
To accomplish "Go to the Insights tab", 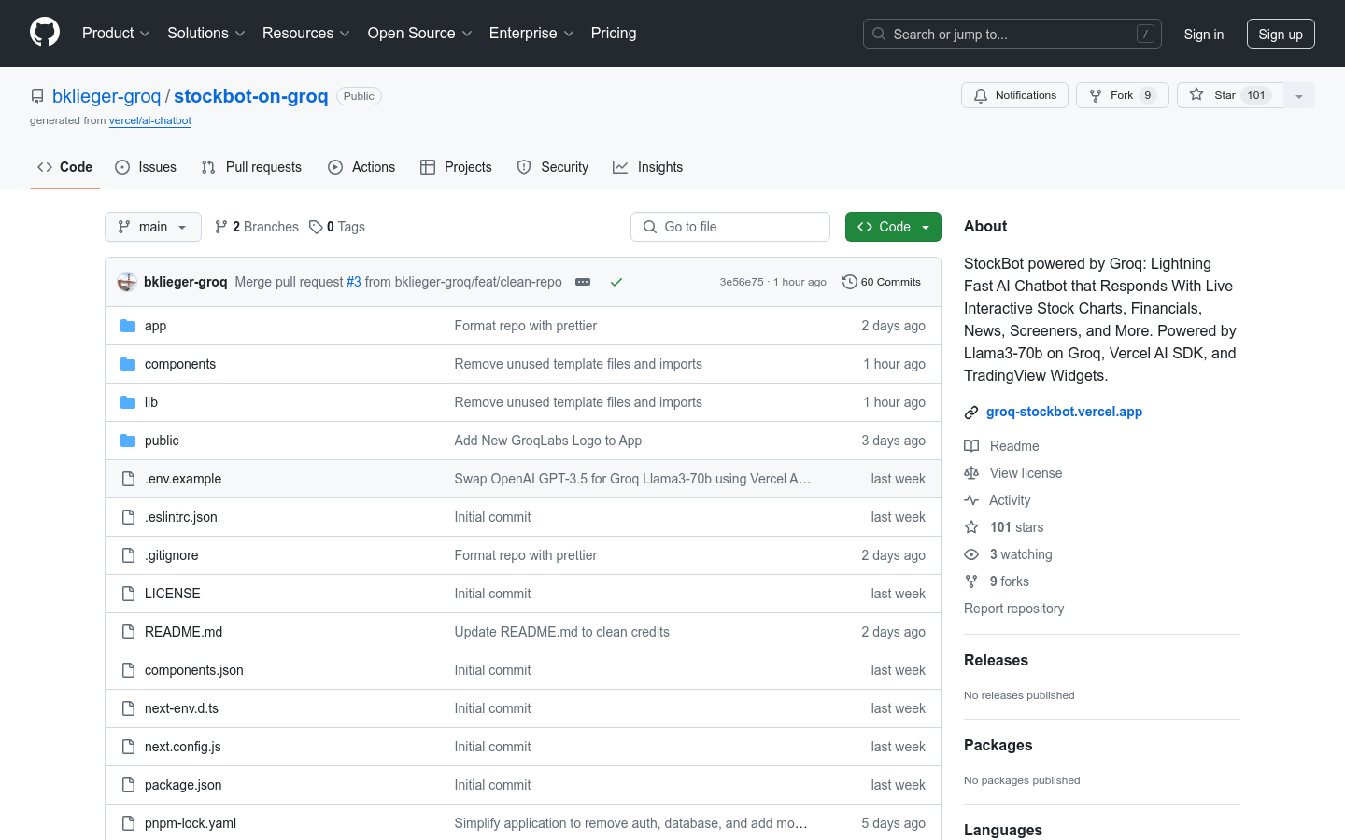I will 648,167.
